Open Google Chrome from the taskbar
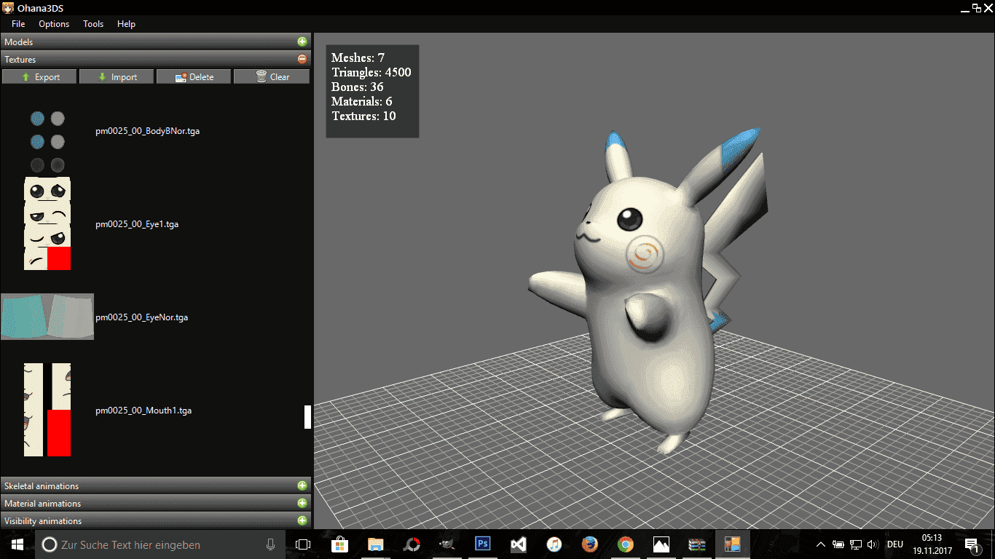 pyautogui.click(x=625, y=544)
